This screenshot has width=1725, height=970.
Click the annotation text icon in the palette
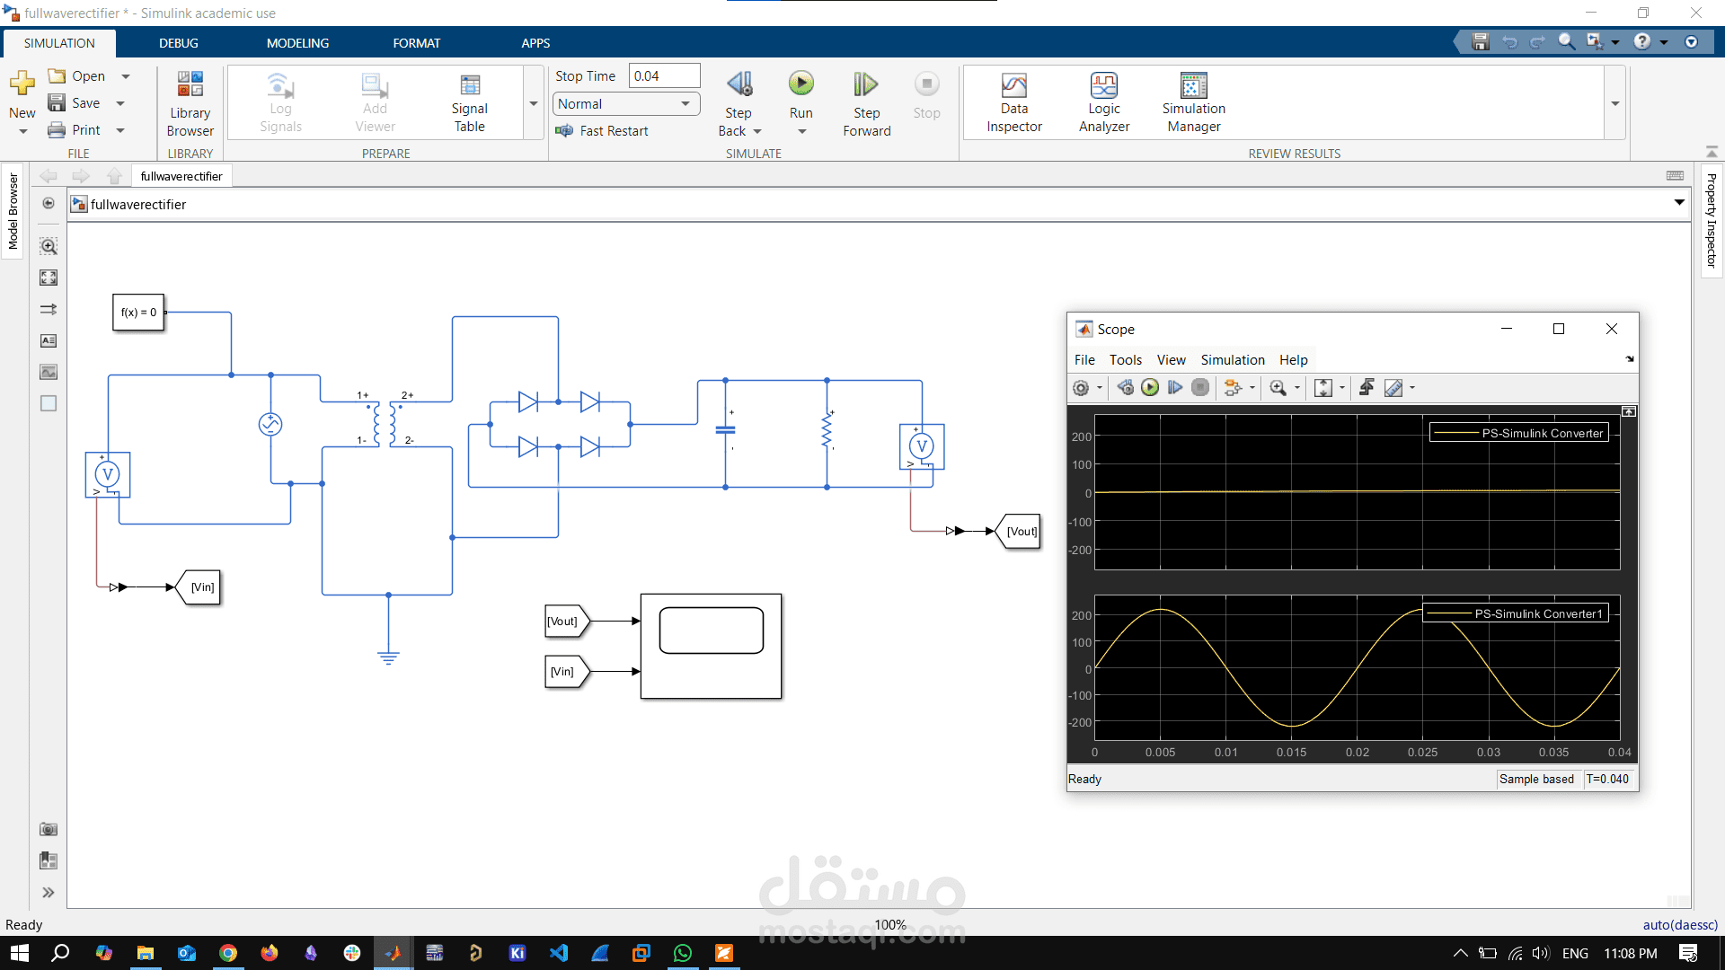click(49, 340)
